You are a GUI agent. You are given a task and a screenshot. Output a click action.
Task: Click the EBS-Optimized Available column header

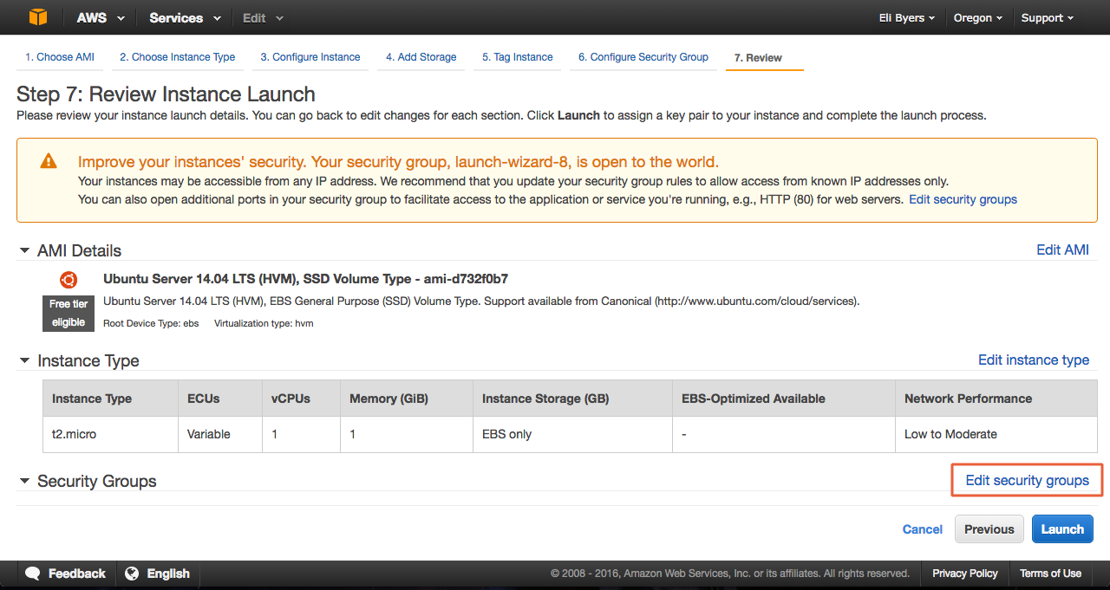tap(784, 399)
